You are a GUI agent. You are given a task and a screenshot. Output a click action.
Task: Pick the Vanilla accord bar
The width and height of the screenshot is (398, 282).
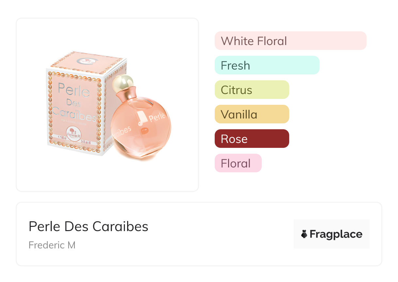click(252, 114)
